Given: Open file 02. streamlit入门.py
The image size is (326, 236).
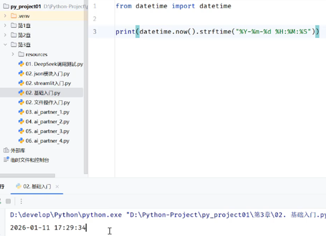Looking at the screenshot, I should click(48, 83).
